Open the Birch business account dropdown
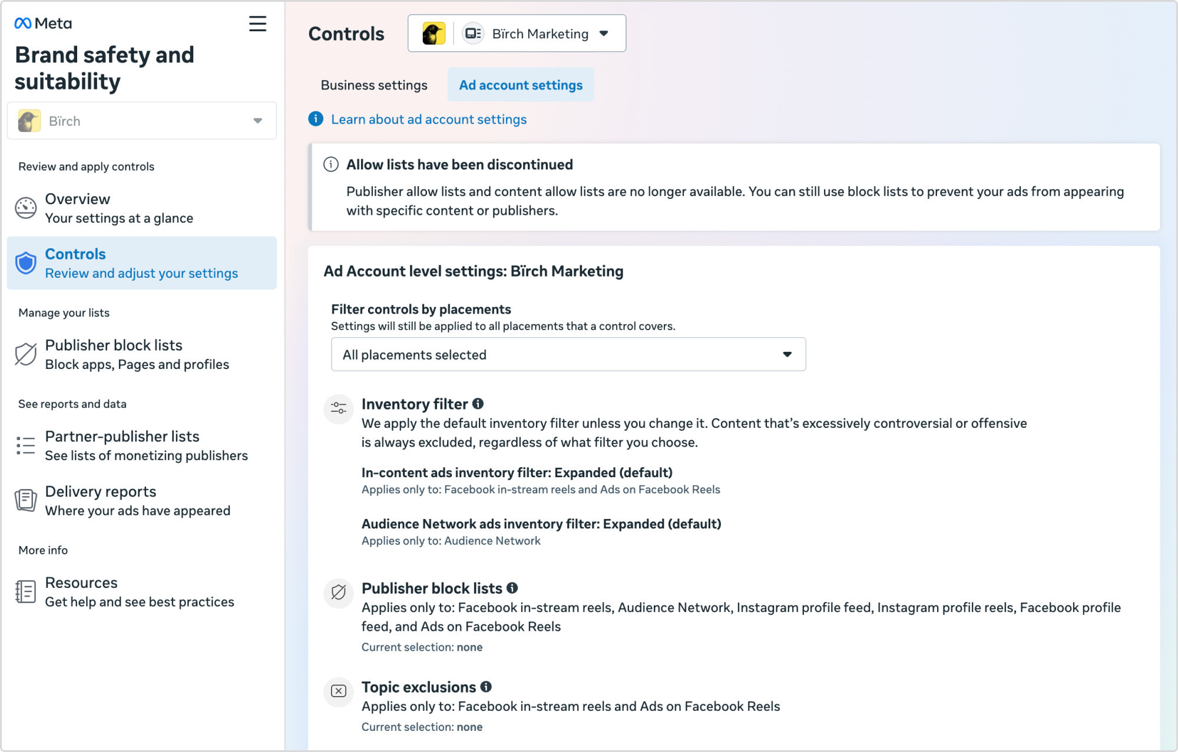This screenshot has width=1178, height=752. (x=141, y=121)
